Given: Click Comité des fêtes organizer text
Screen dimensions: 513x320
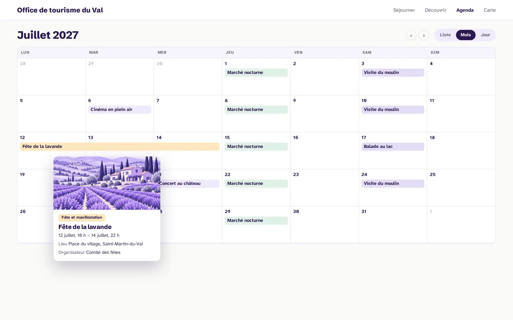Looking at the screenshot, I should (103, 252).
